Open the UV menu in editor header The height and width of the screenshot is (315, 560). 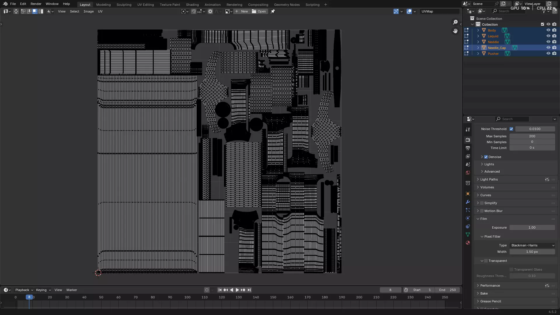(x=100, y=11)
